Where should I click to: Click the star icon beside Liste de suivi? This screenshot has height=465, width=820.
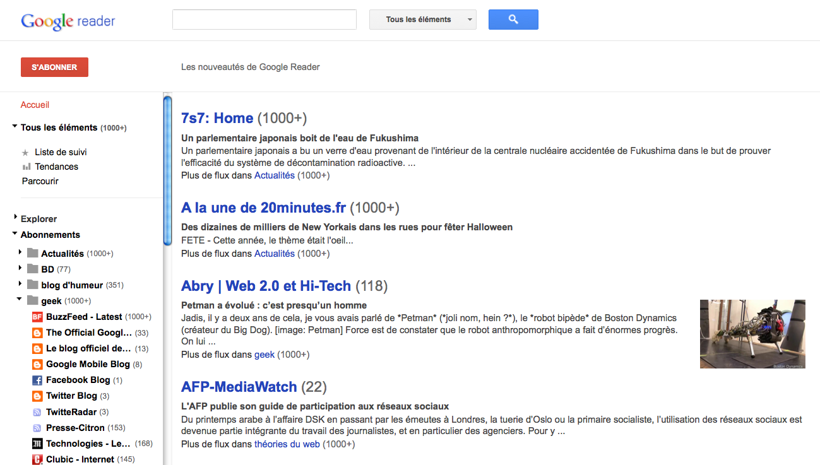[25, 152]
